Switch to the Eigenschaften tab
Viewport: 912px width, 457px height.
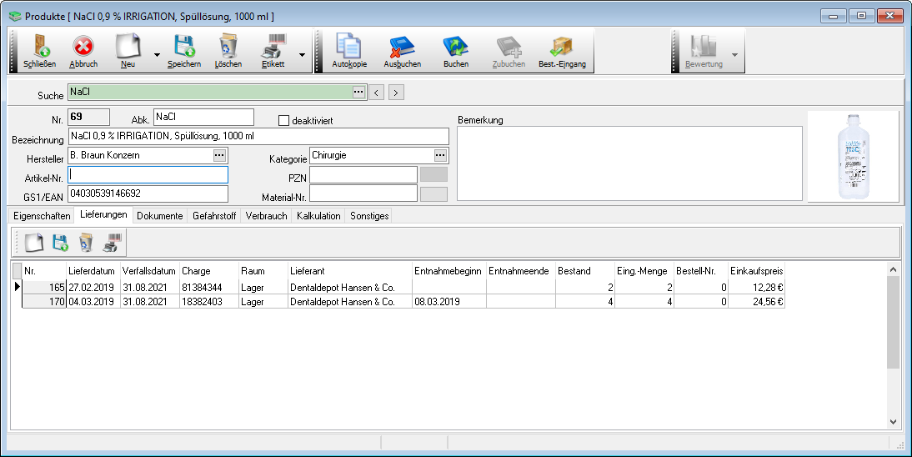coord(42,216)
